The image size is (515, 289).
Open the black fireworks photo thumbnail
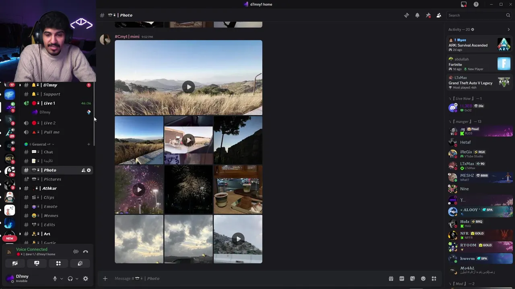tap(188, 190)
